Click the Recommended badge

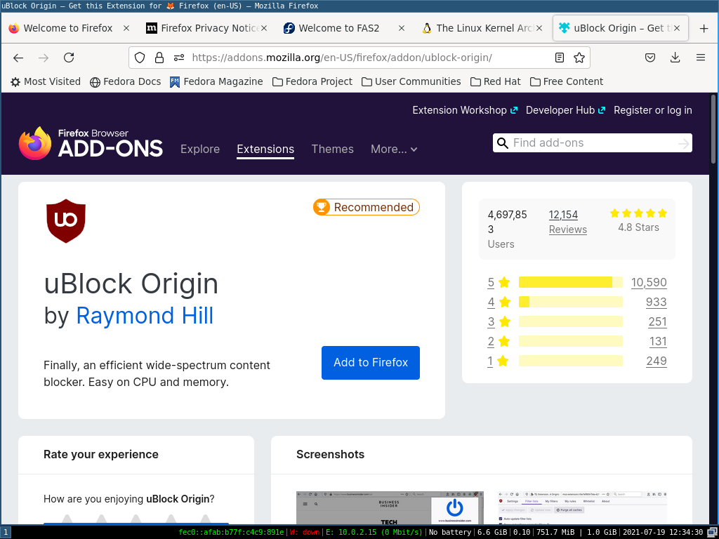366,207
